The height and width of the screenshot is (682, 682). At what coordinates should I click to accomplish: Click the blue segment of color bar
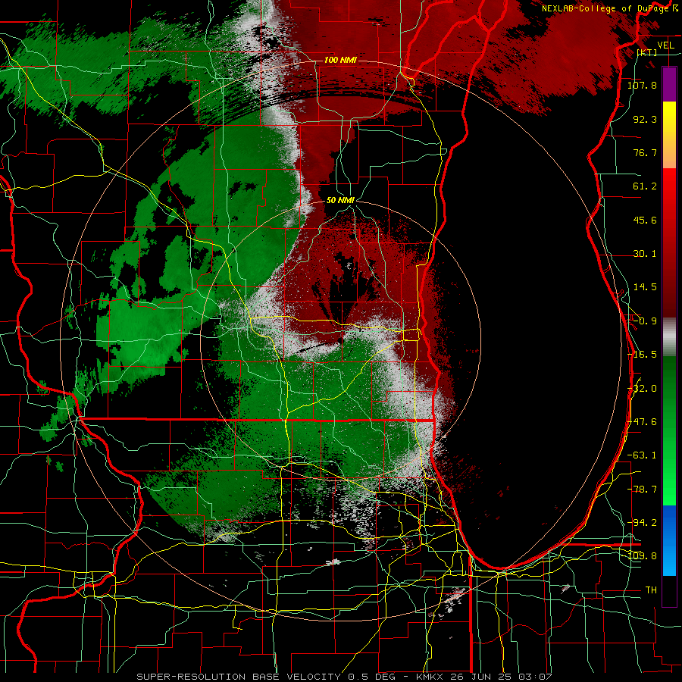coord(669,540)
